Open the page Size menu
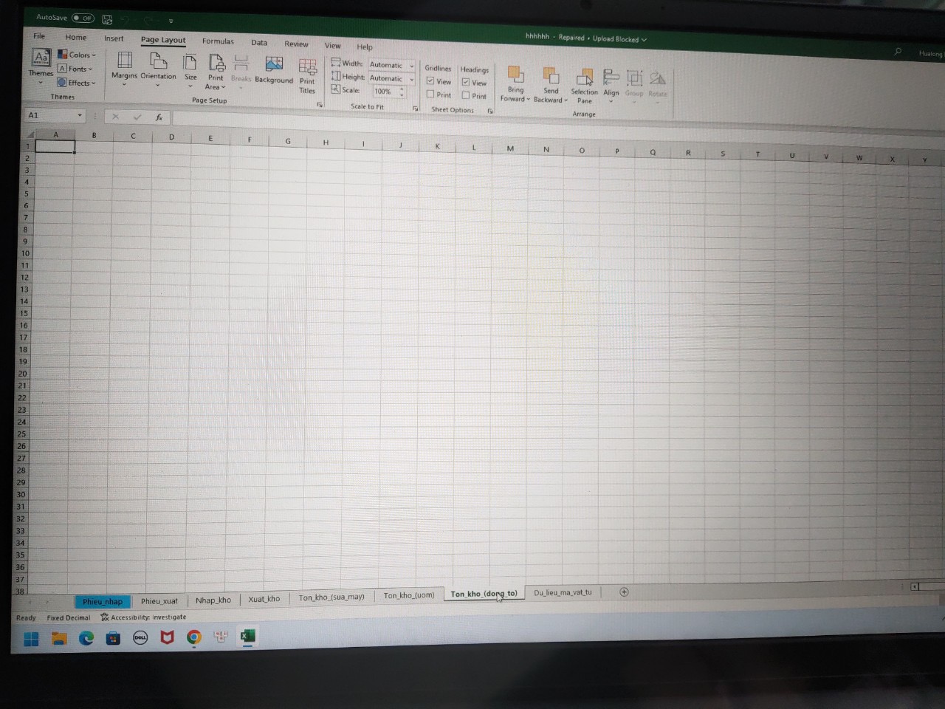The height and width of the screenshot is (709, 945). click(190, 69)
